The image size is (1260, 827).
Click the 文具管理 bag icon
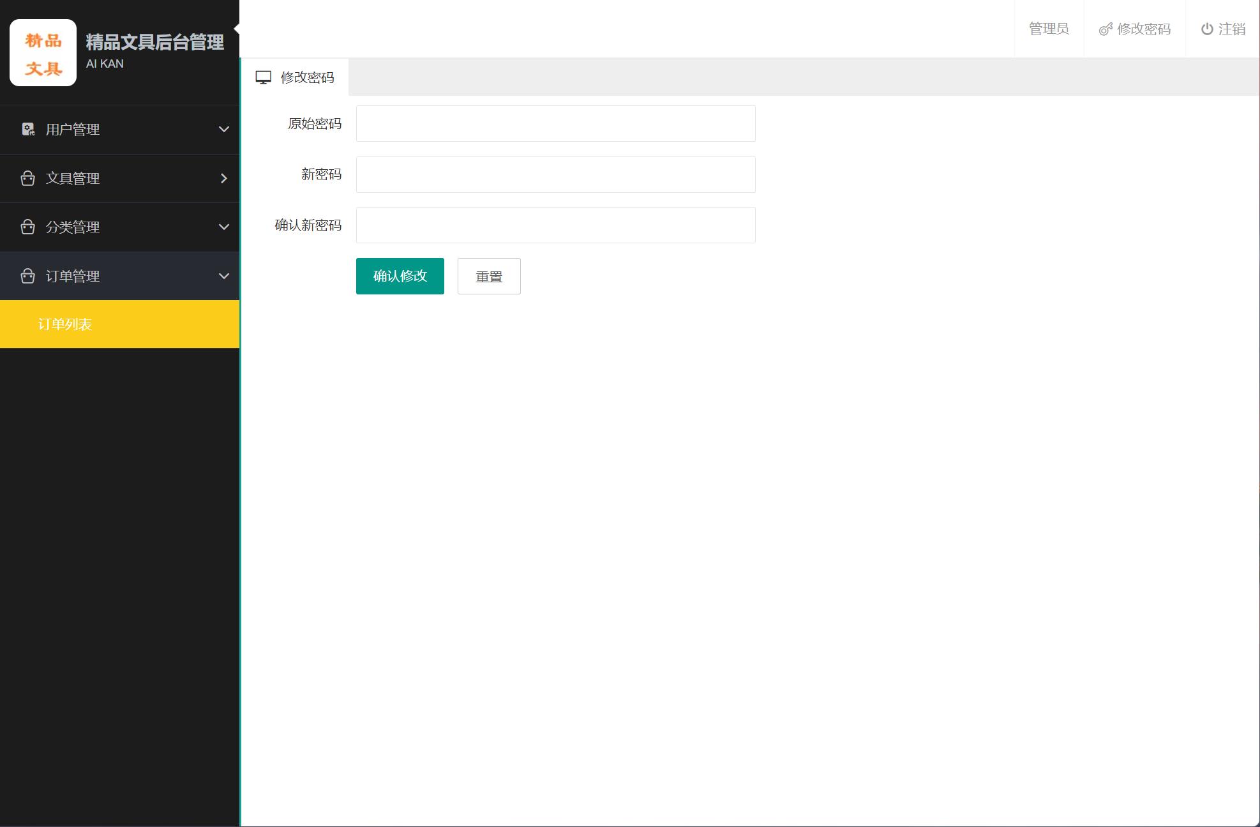(27, 178)
